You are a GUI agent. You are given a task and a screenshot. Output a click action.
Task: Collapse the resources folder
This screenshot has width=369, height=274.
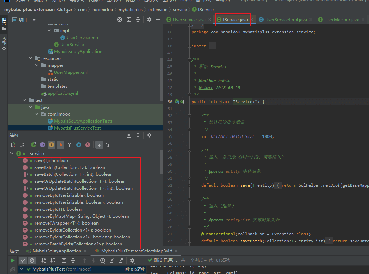30,58
